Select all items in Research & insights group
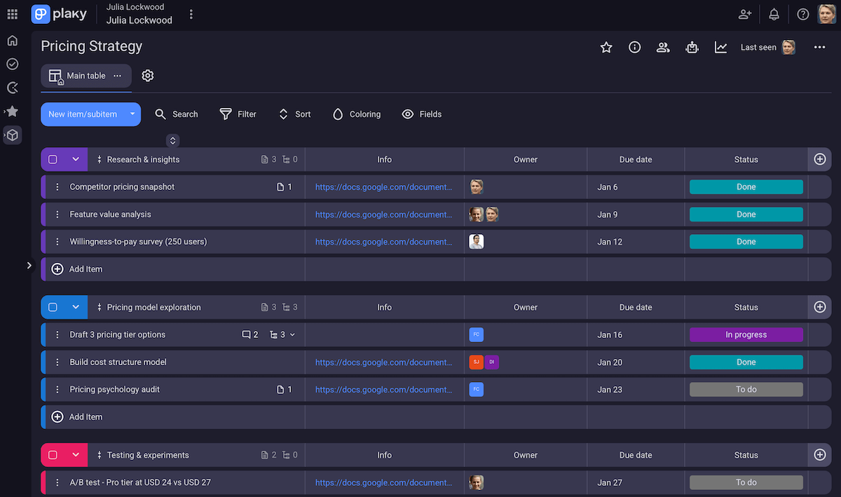 coord(52,159)
